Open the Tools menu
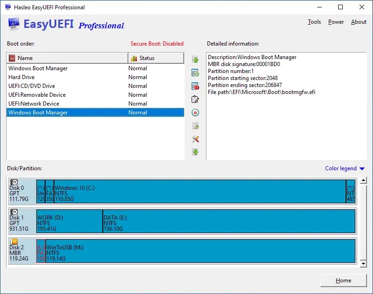The image size is (373, 294). coord(314,22)
